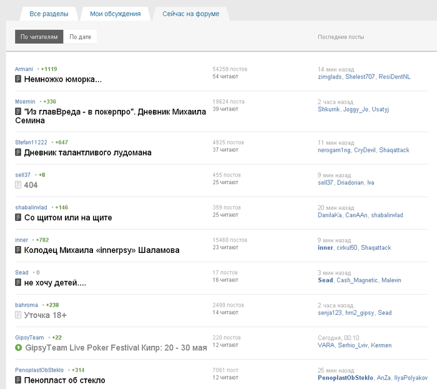This screenshot has height=389, width=437.
Task: Visit last poster zimglads profile
Action: tap(330, 77)
